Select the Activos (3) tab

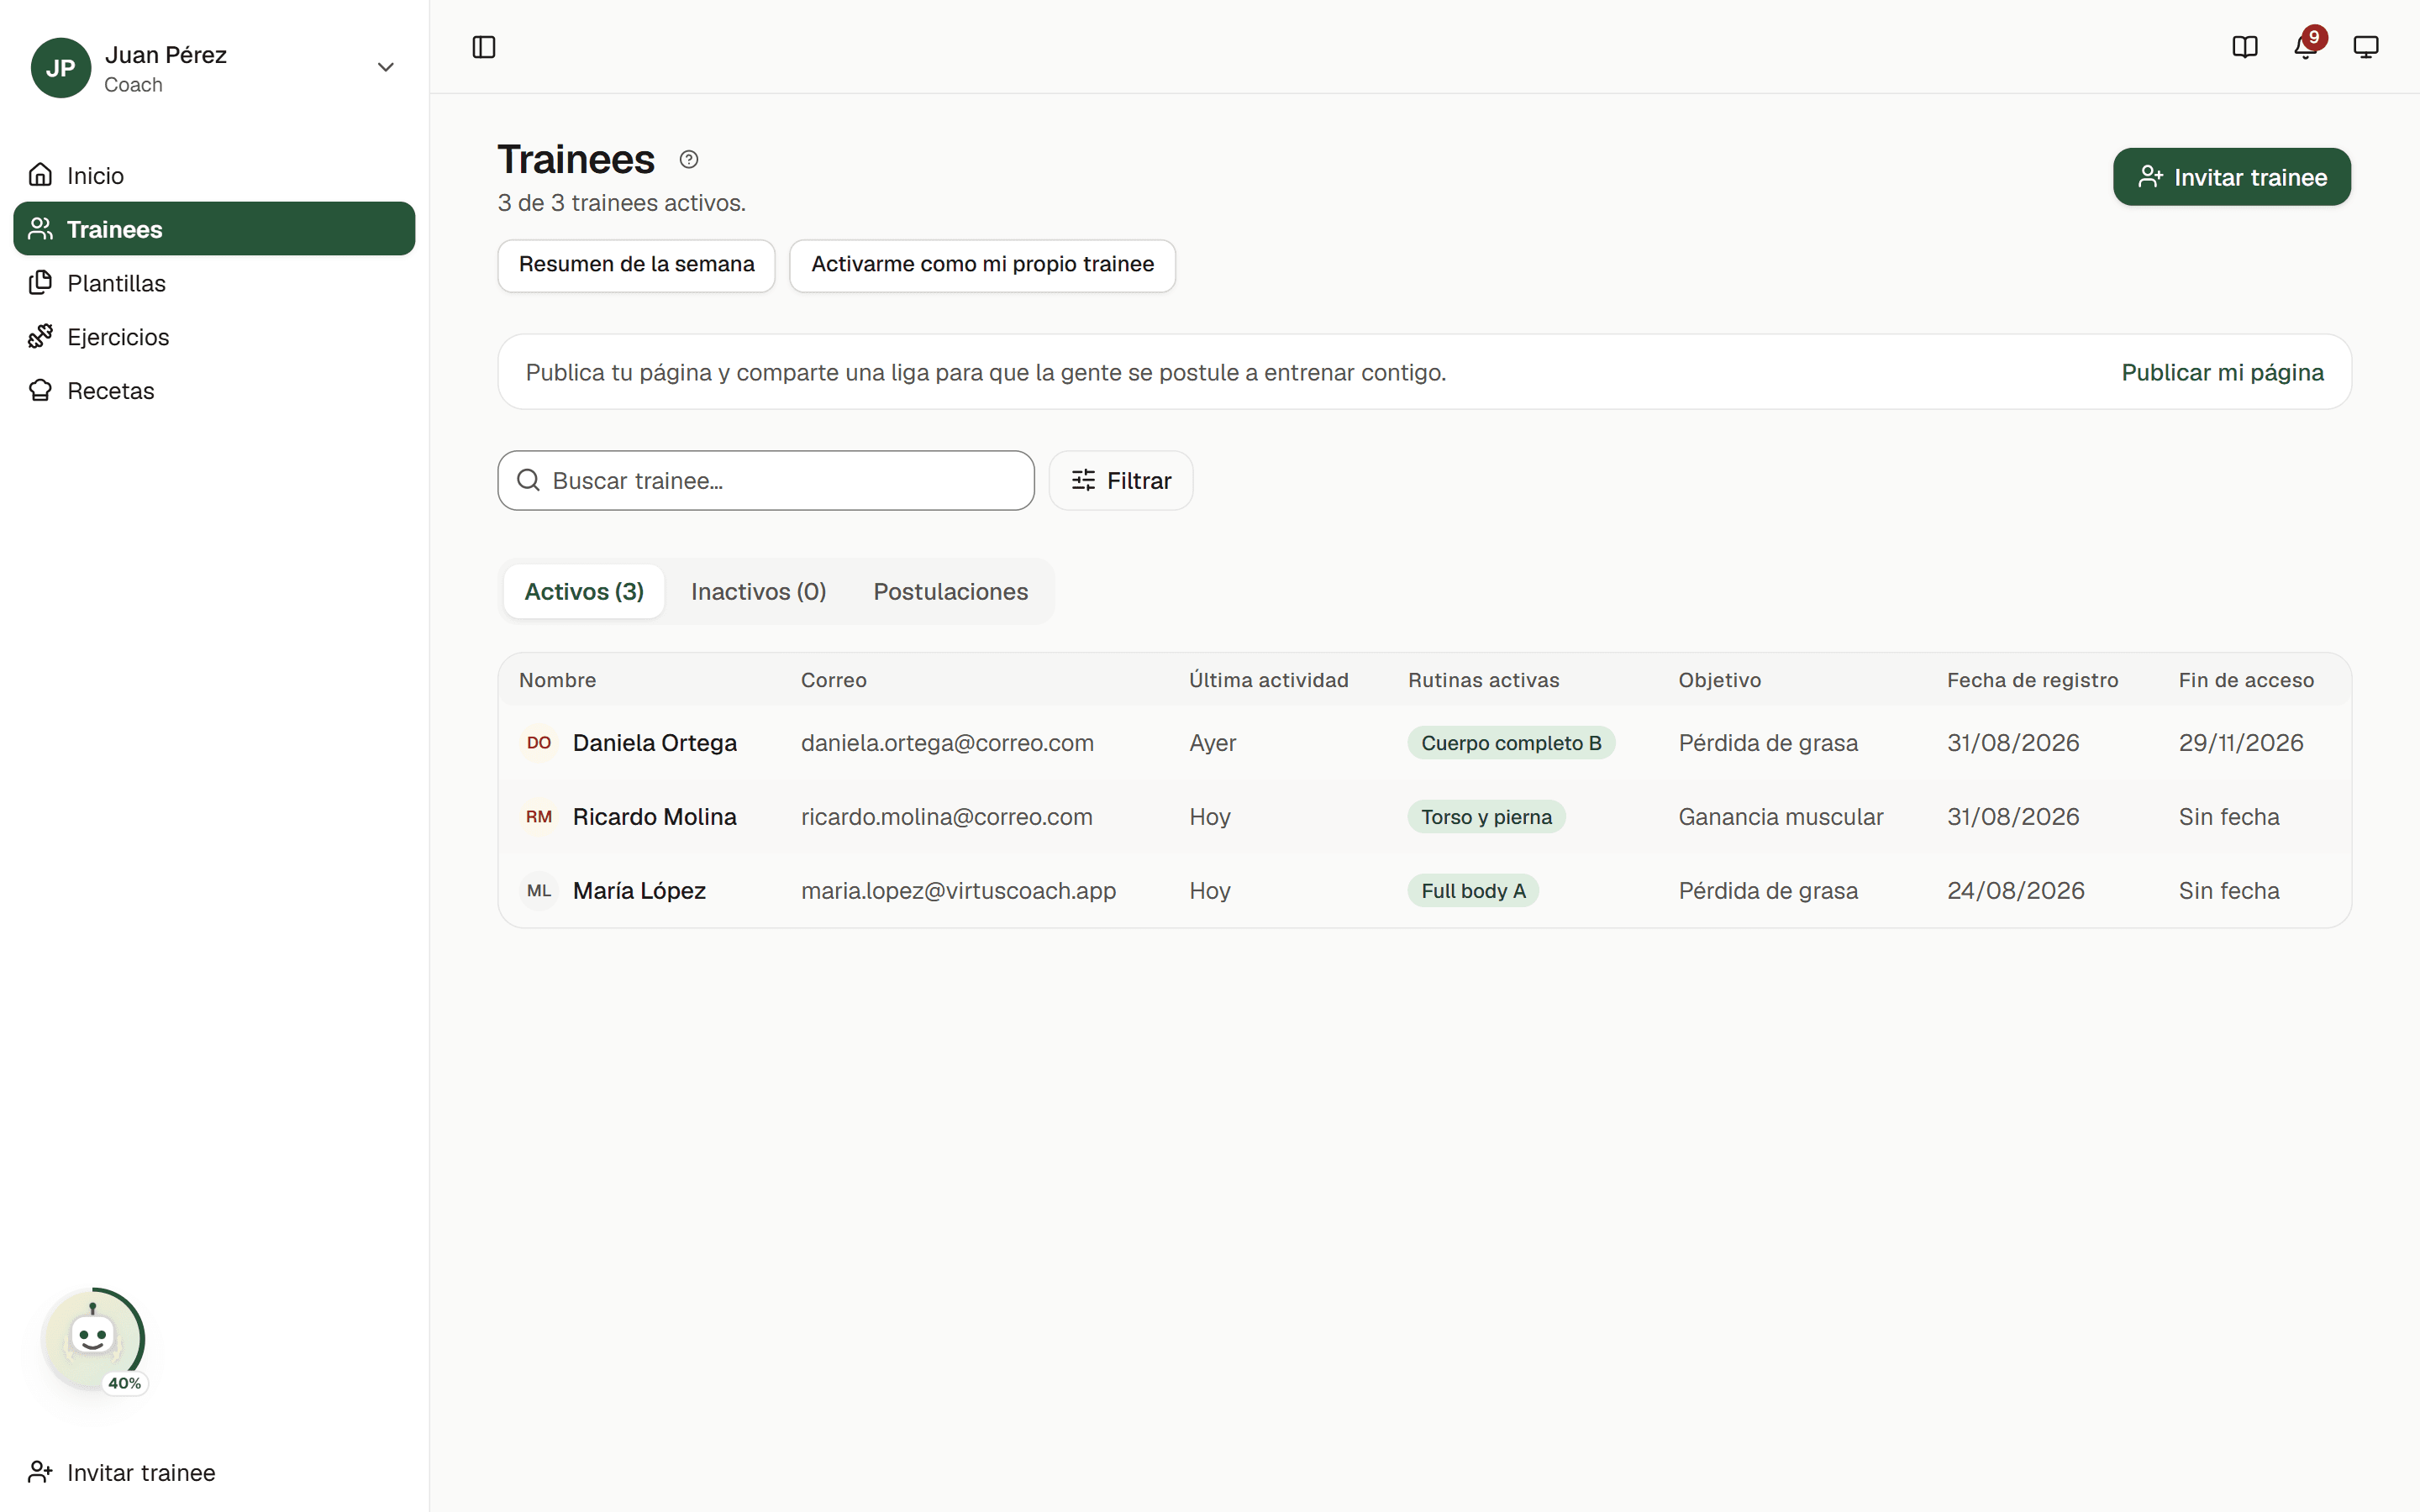(584, 591)
